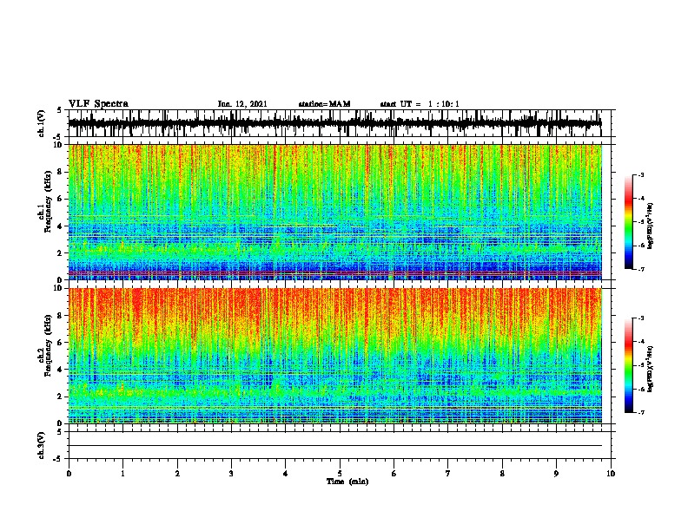
Task: Click the "ch.3(V)" axis label
Action: click(42, 445)
